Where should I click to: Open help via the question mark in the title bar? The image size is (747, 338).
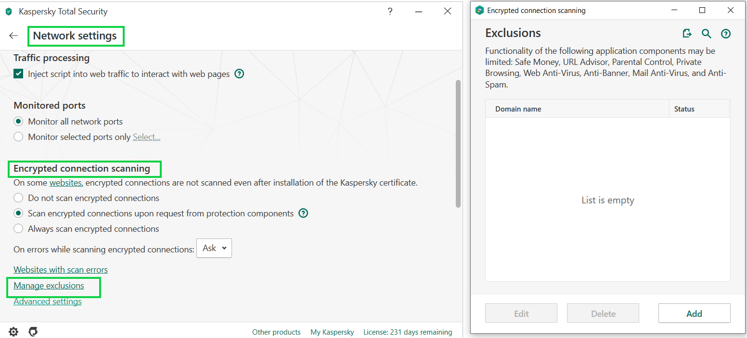click(x=390, y=12)
